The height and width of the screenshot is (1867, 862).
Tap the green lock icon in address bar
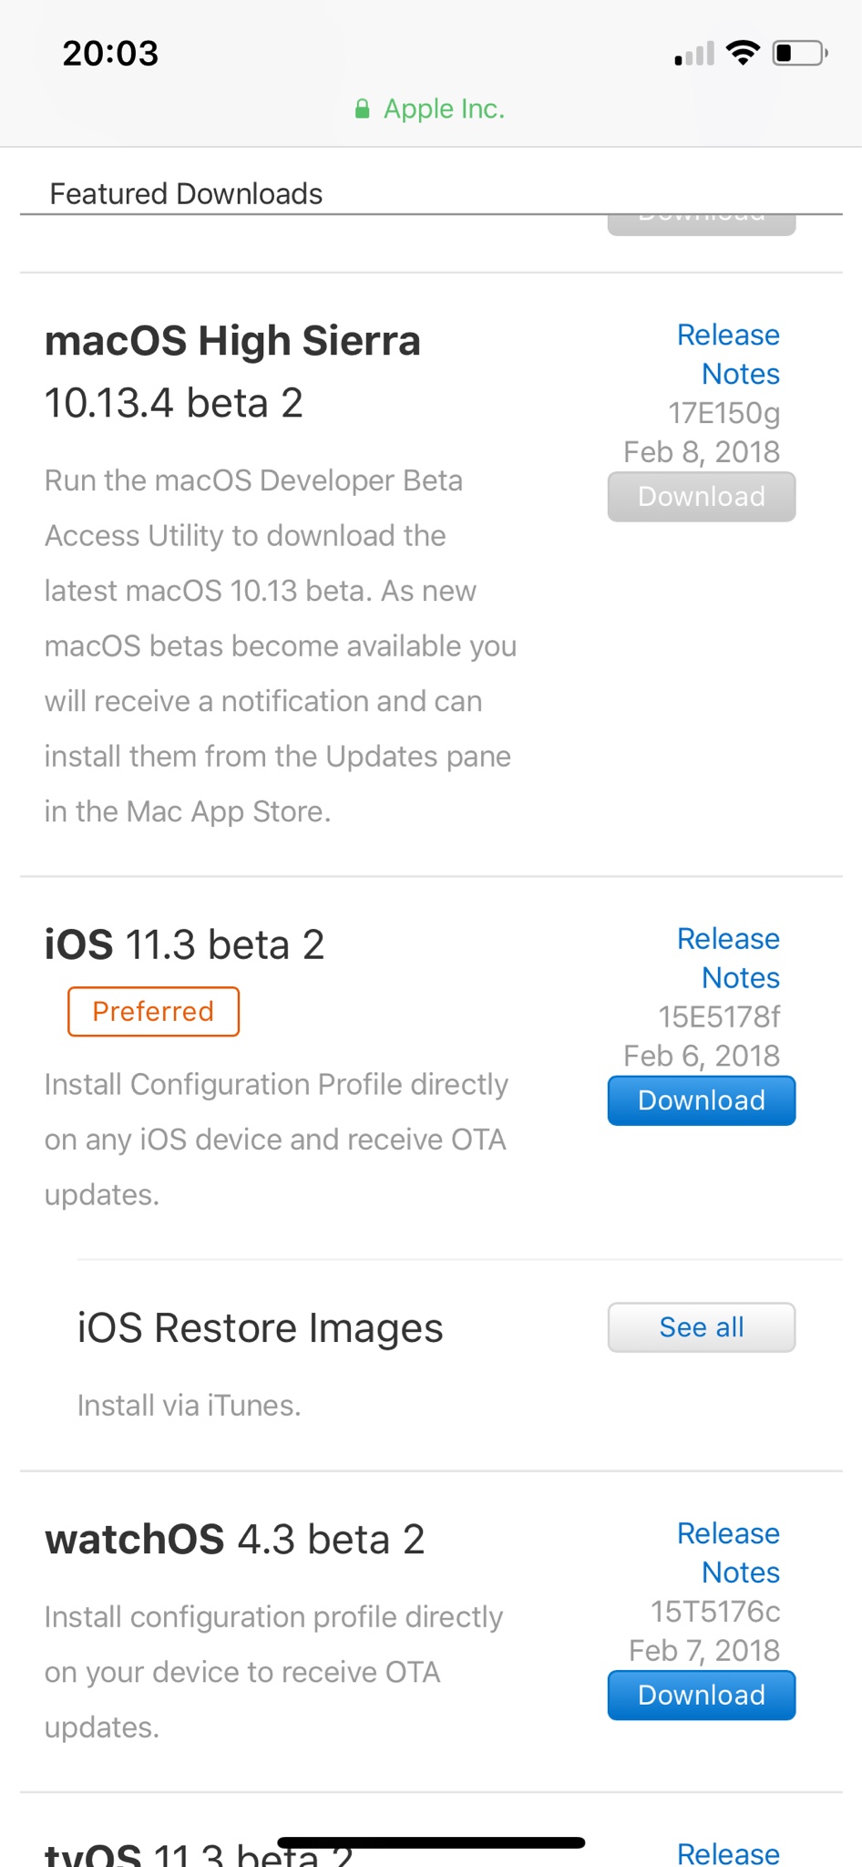coord(362,109)
